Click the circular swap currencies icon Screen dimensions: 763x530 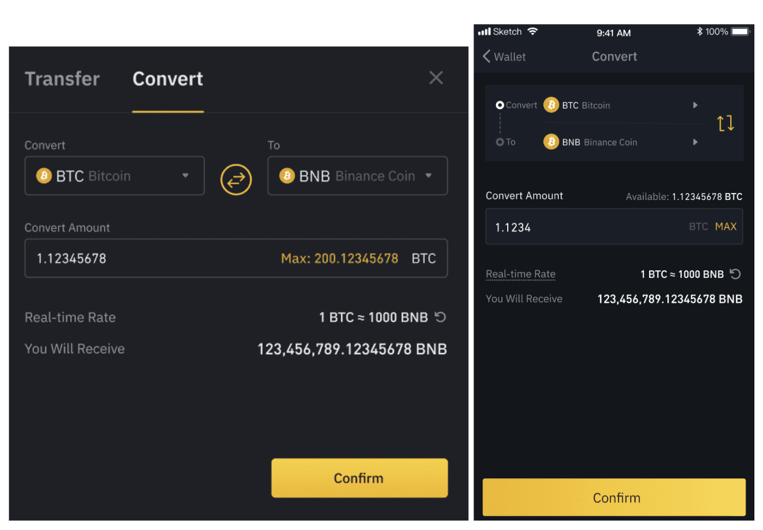tap(236, 180)
